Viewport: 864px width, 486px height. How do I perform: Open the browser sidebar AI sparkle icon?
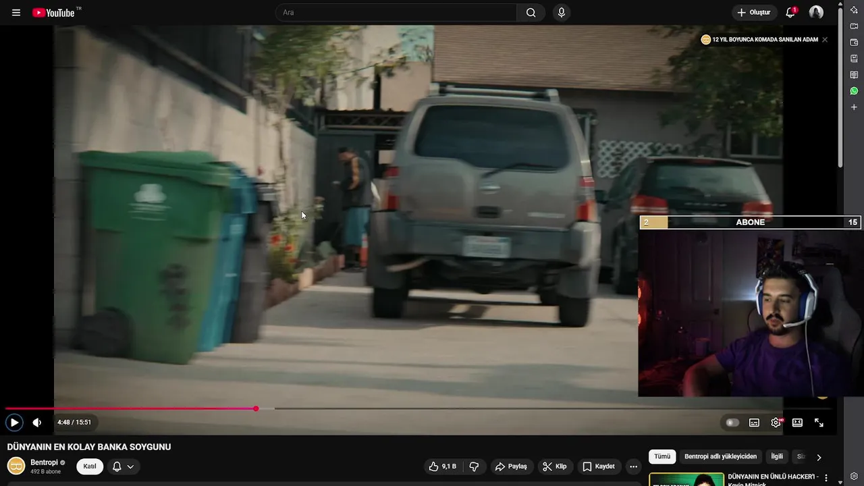tap(854, 9)
